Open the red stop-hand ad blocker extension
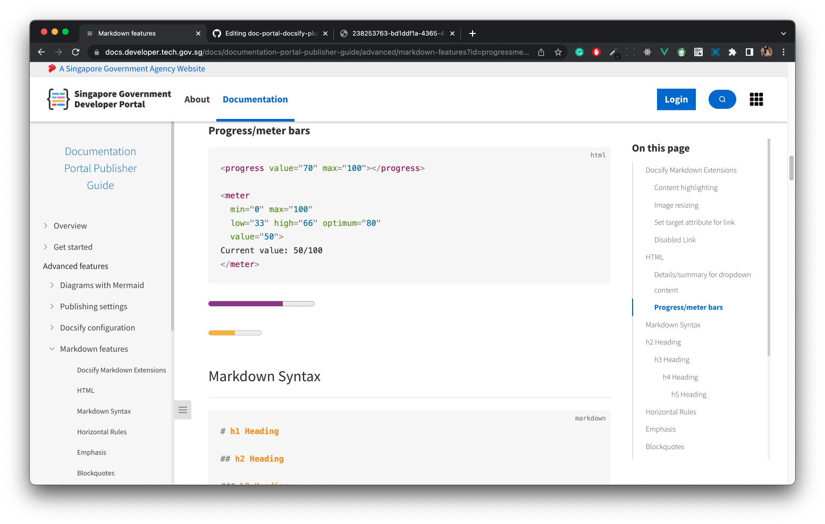The width and height of the screenshot is (825, 524). click(596, 52)
